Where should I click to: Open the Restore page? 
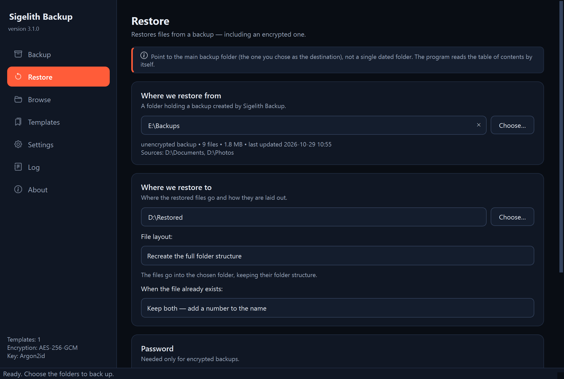coord(58,77)
